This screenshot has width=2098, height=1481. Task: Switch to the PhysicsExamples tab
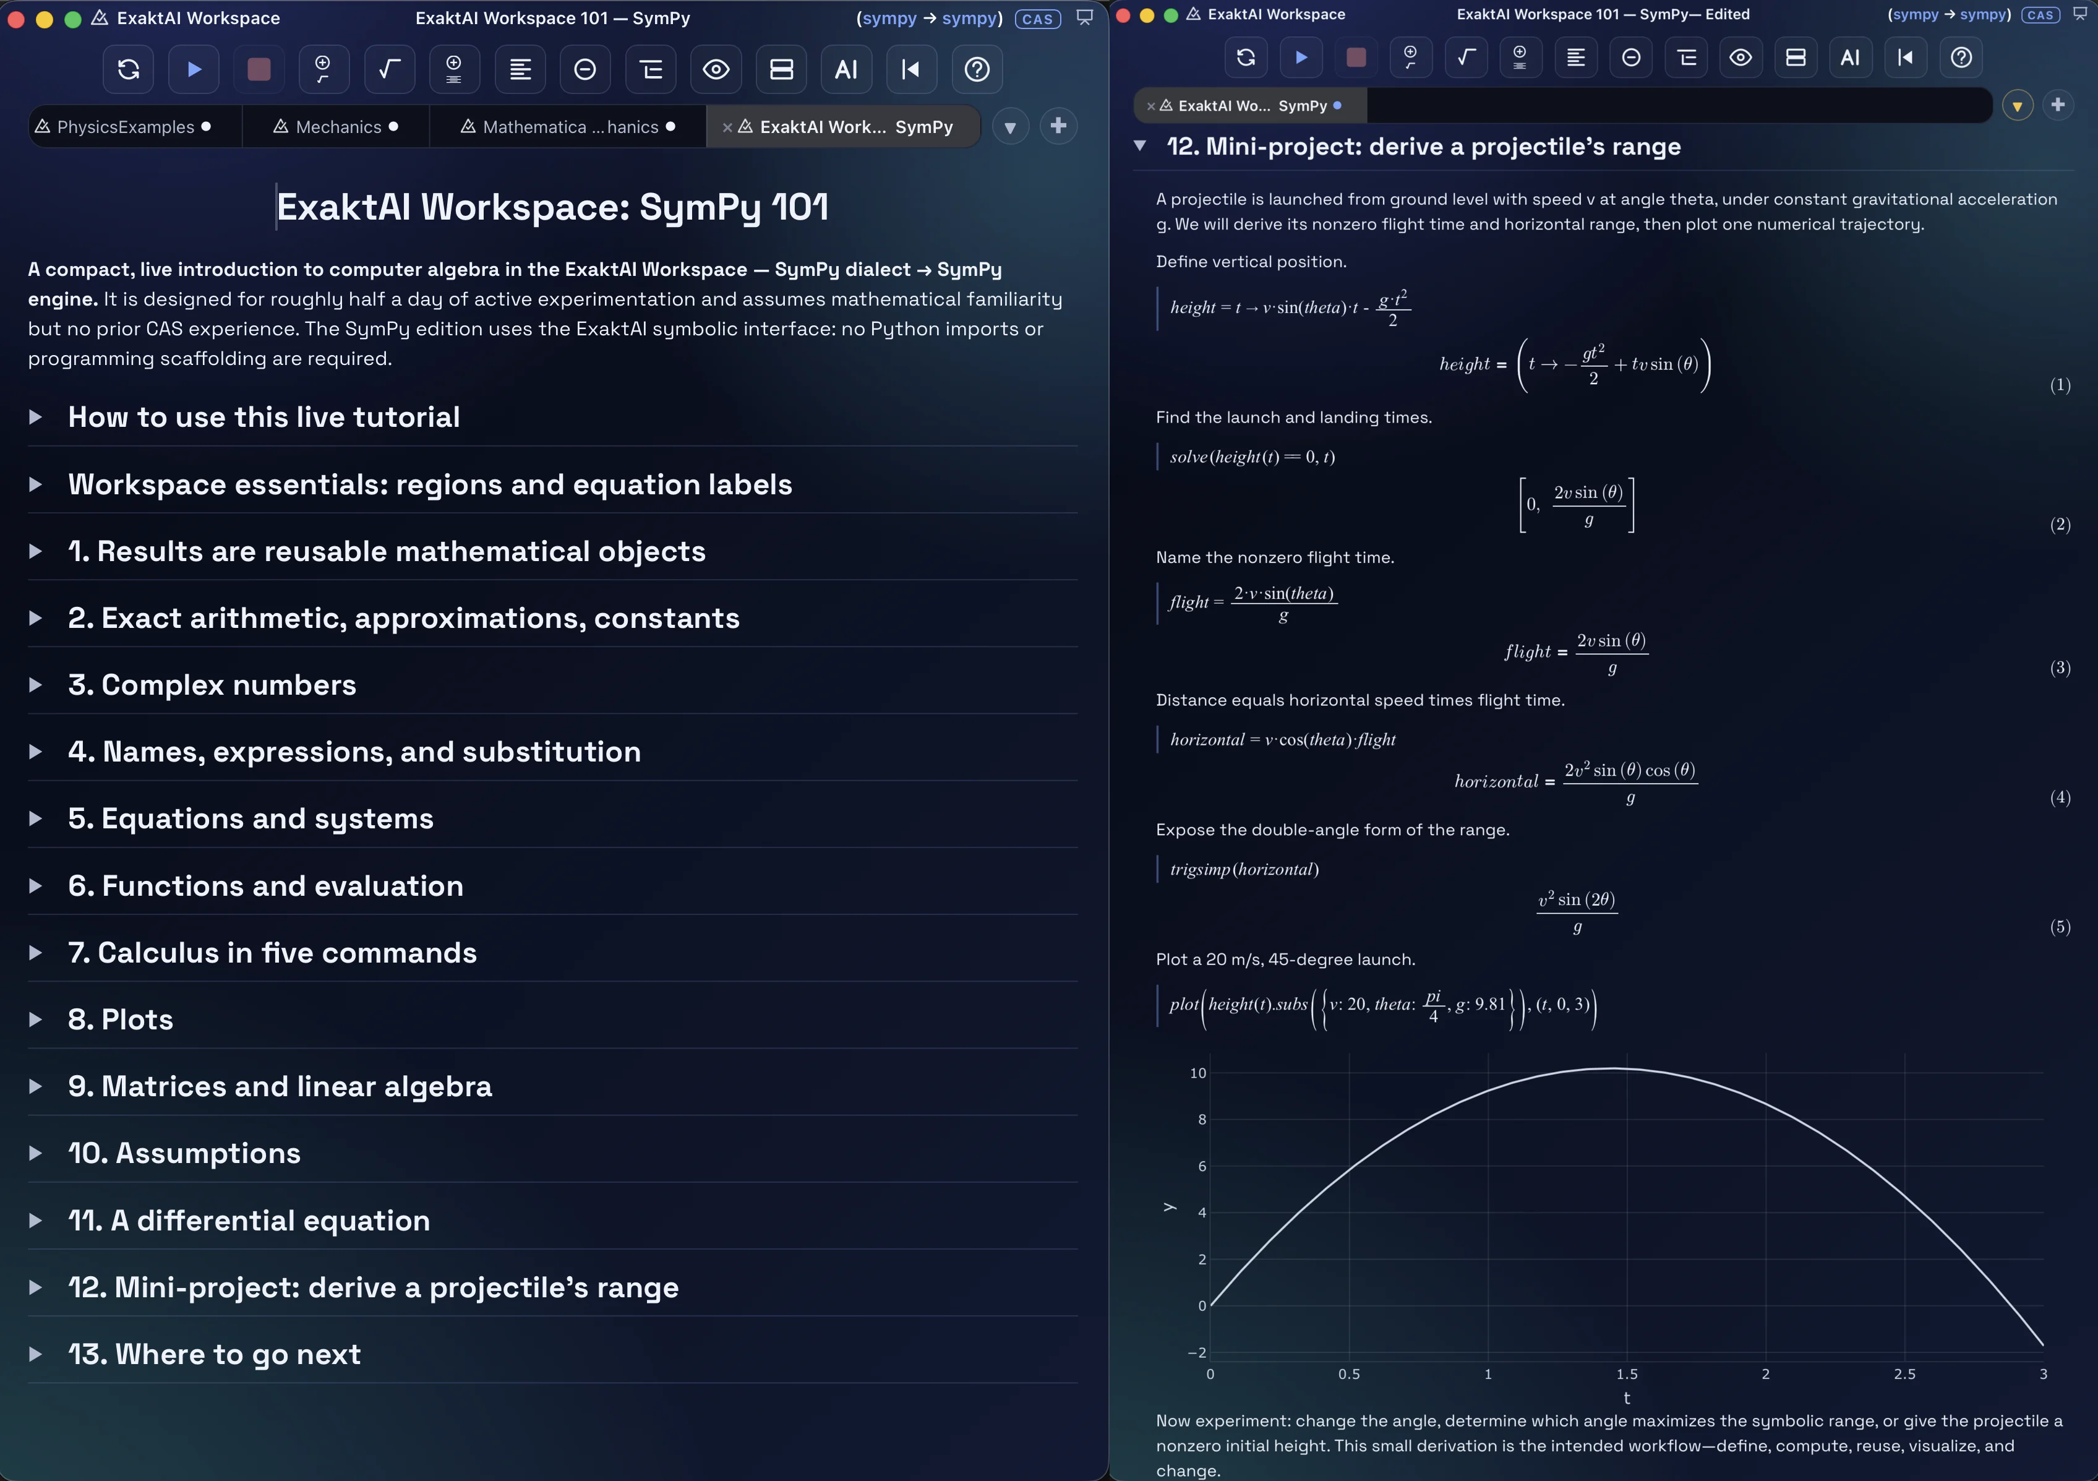[134, 126]
